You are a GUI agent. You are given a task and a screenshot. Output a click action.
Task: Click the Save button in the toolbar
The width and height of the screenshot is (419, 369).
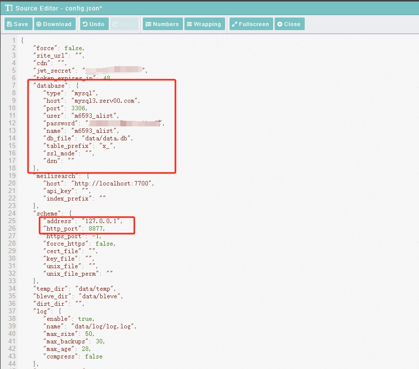[18, 24]
